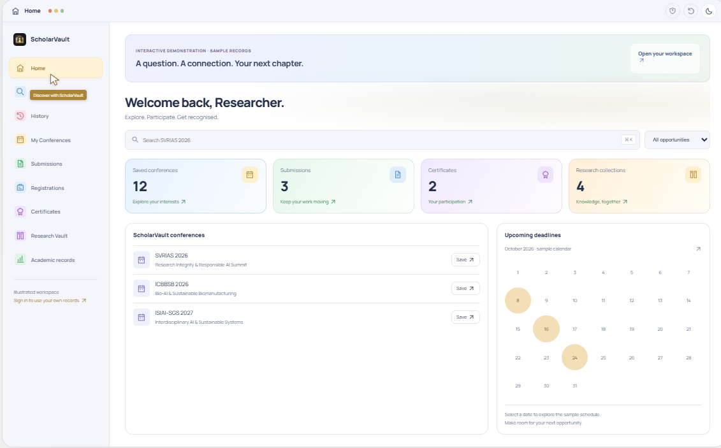Click the SVRIAS 2026 conference title
The height and width of the screenshot is (448, 721).
[x=171, y=256]
